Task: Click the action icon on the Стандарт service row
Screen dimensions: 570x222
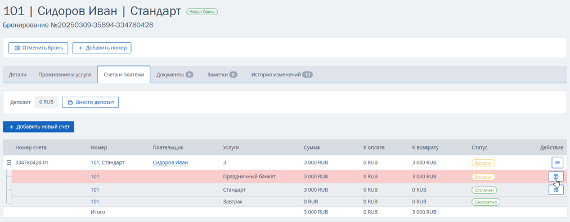Action: pyautogui.click(x=556, y=189)
